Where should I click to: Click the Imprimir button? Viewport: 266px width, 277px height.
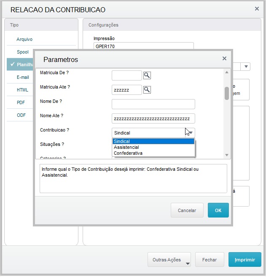coord(245,260)
